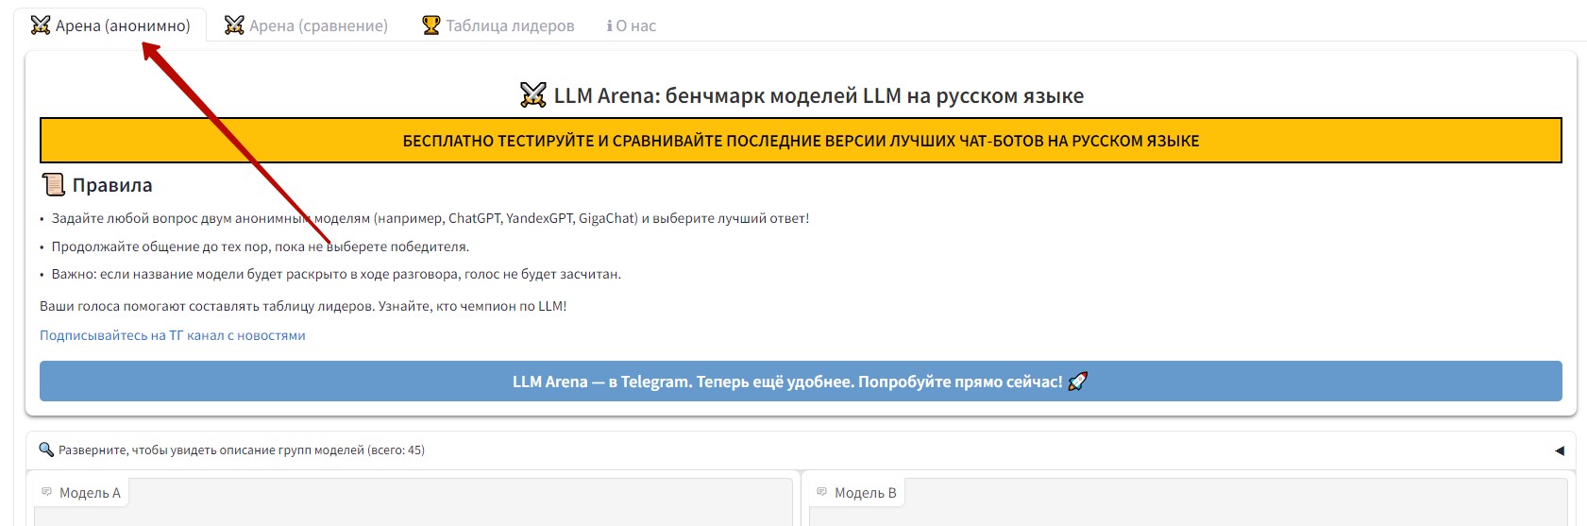The height and width of the screenshot is (526, 1587).
Task: Click the chat icon next to Модель B
Action: [x=822, y=492]
